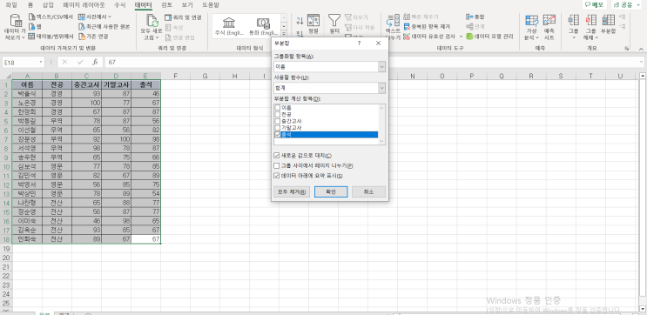Enable 그룹 사이에서 페이지 나누기 checkbox
This screenshot has width=647, height=315.
tap(276, 165)
